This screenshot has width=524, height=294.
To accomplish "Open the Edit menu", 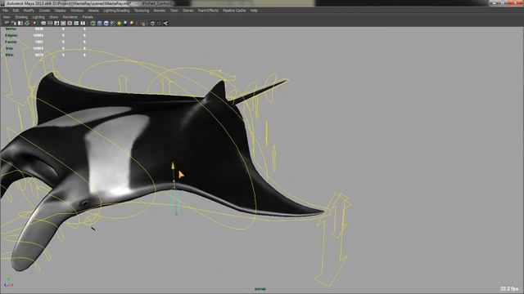I will (16, 11).
